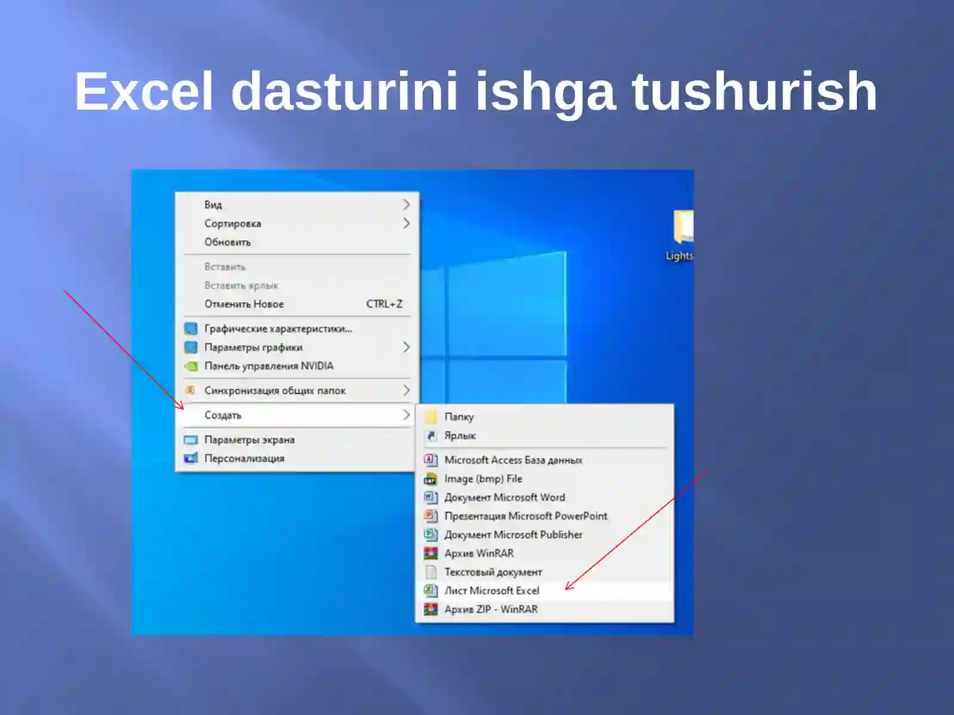Open the Создать menu entry
The image size is (954, 715).
pos(297,415)
